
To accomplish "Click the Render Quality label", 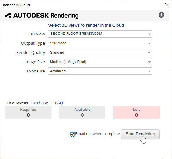I will tap(31, 53).
